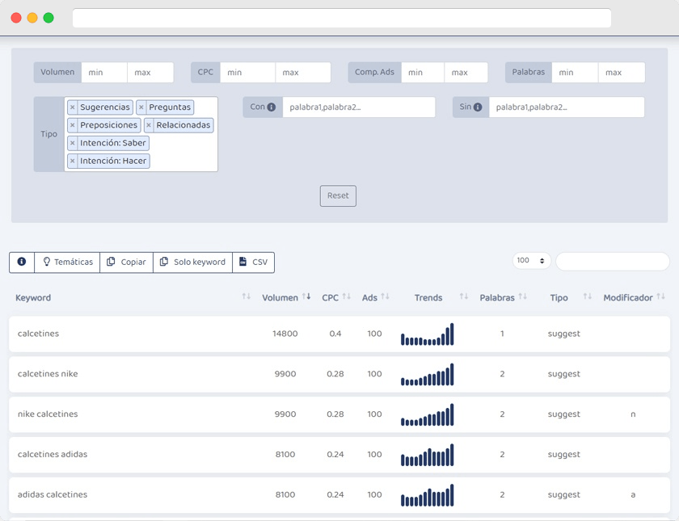Screen dimensions: 679x521
Task: Focus the Palabras max field
Action: (622, 72)
